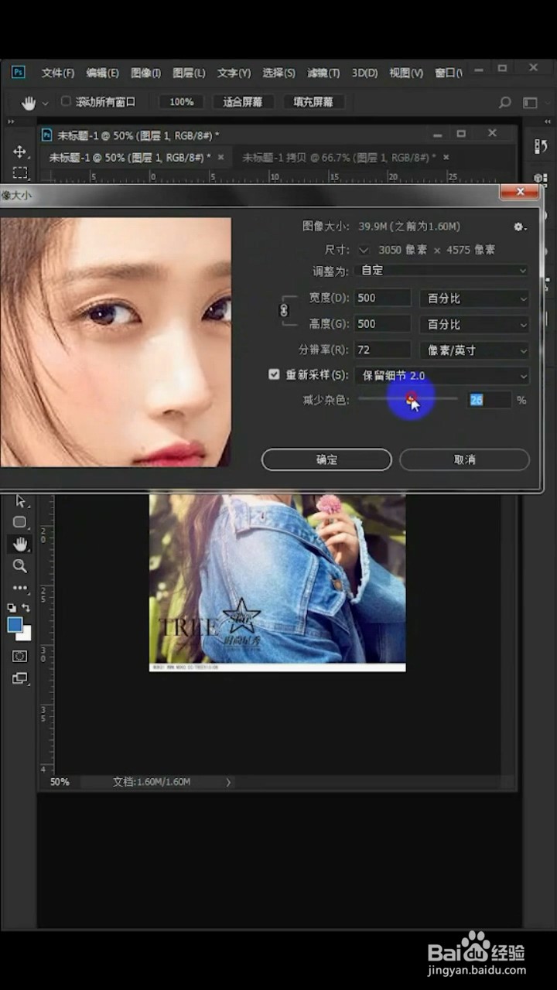Viewport: 557px width, 990px height.
Task: Click the Photoshop Ps logo icon
Action: point(19,72)
